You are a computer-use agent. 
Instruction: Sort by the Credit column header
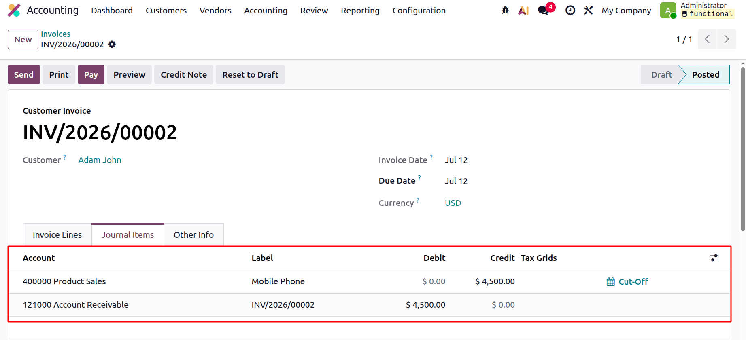click(502, 258)
